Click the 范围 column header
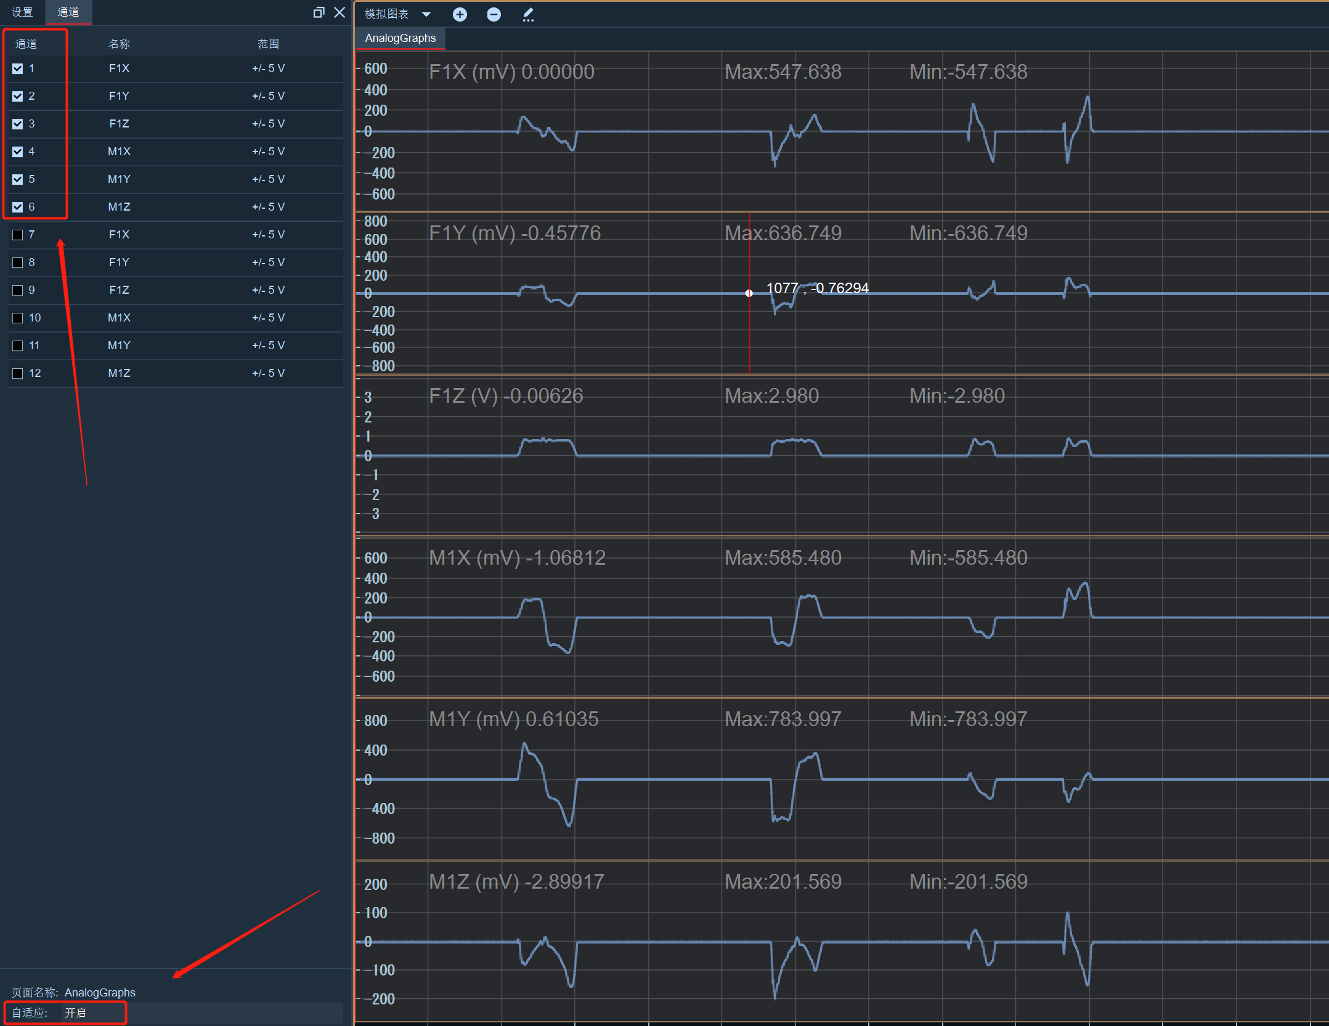This screenshot has width=1329, height=1026. pyautogui.click(x=268, y=44)
